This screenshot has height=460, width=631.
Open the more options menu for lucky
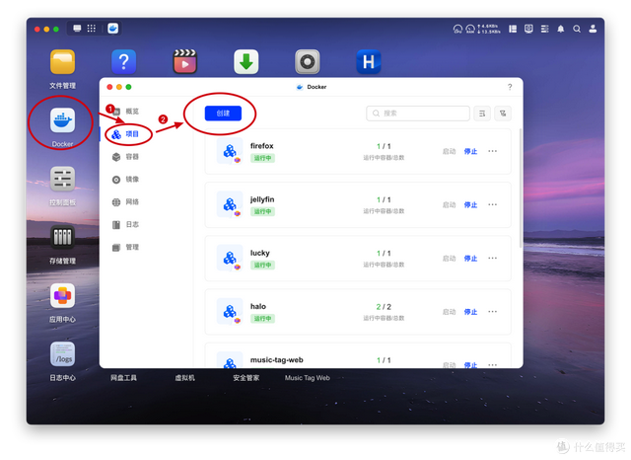(493, 259)
